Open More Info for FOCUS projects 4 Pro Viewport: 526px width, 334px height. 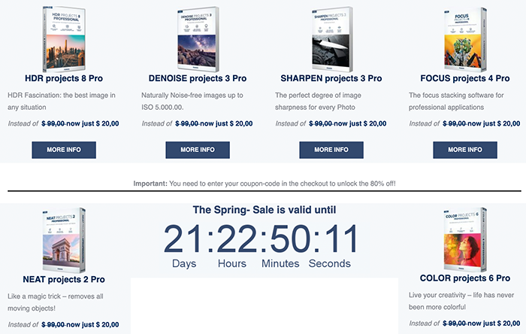pyautogui.click(x=465, y=150)
